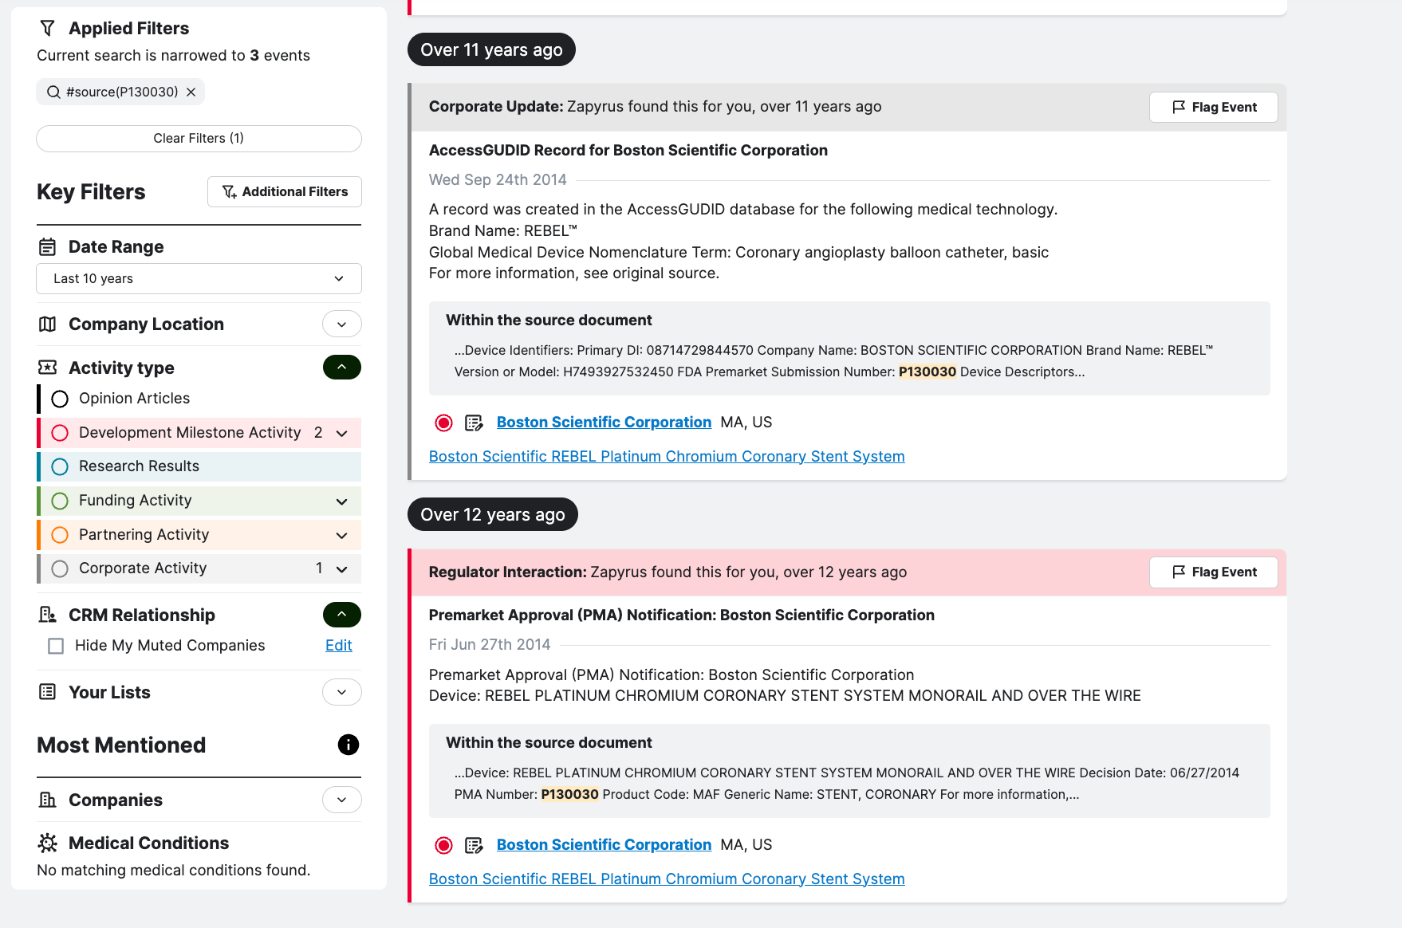Viewport: 1402px width, 928px height.
Task: Flag the Regulator Interaction event
Action: pyautogui.click(x=1213, y=572)
